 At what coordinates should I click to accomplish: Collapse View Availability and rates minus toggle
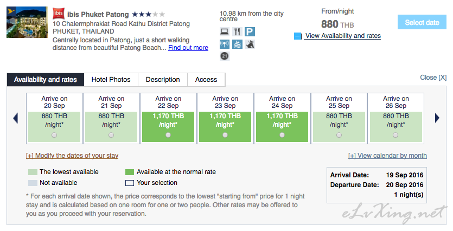298,36
